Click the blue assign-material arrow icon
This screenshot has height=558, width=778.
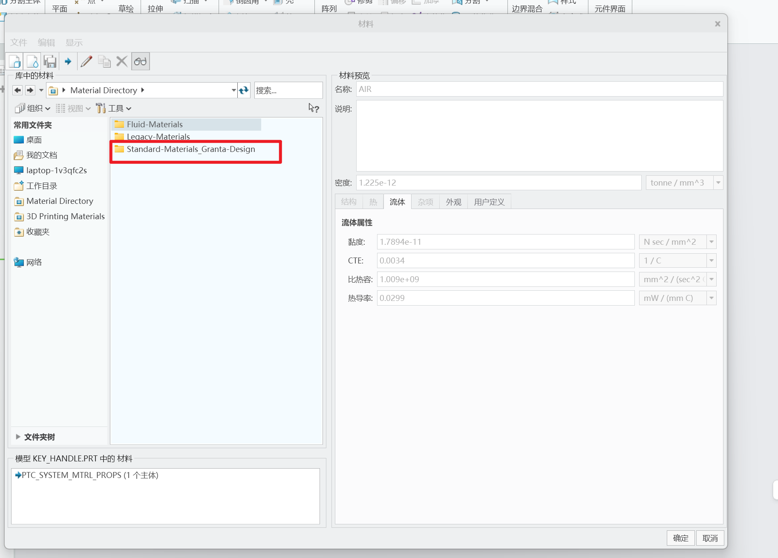(x=68, y=61)
